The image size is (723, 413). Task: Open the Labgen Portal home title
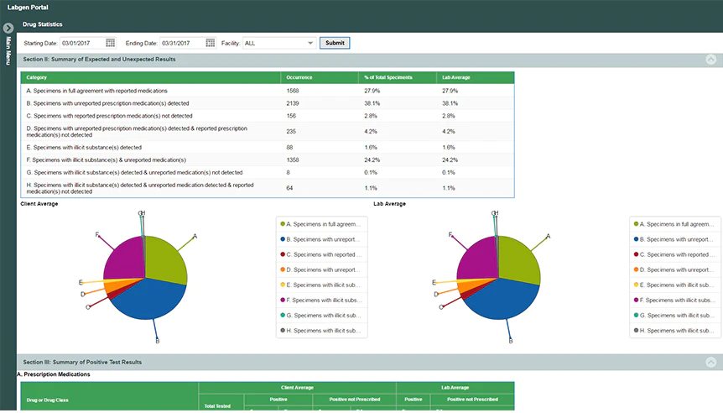tap(28, 8)
